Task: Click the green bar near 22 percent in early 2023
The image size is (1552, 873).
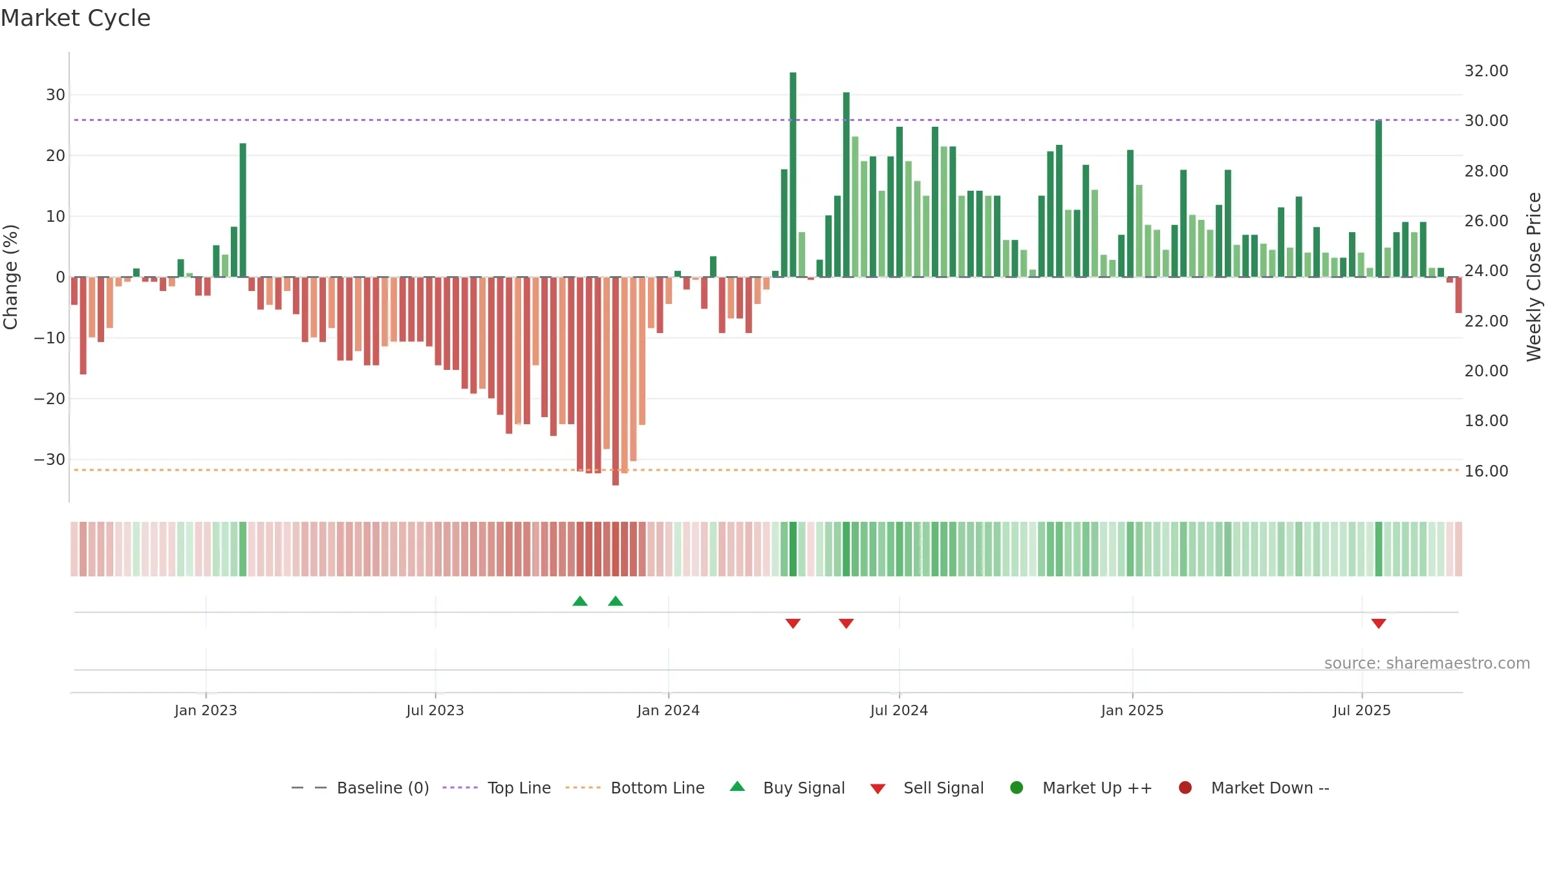Action: [243, 210]
